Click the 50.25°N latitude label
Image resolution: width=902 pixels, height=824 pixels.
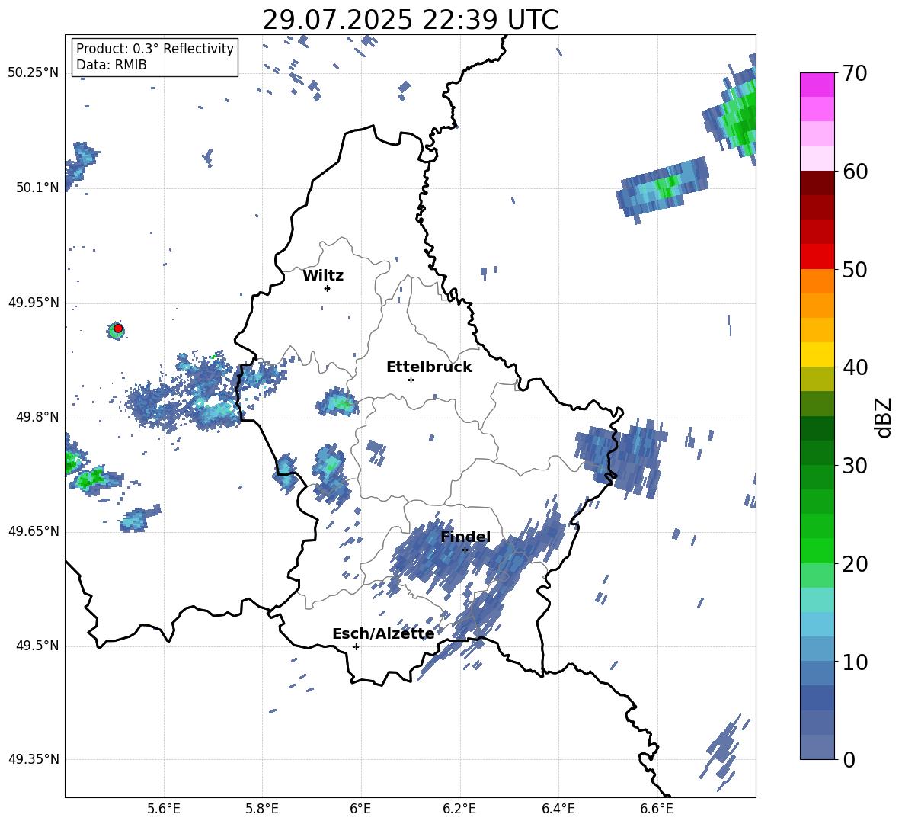coord(33,72)
